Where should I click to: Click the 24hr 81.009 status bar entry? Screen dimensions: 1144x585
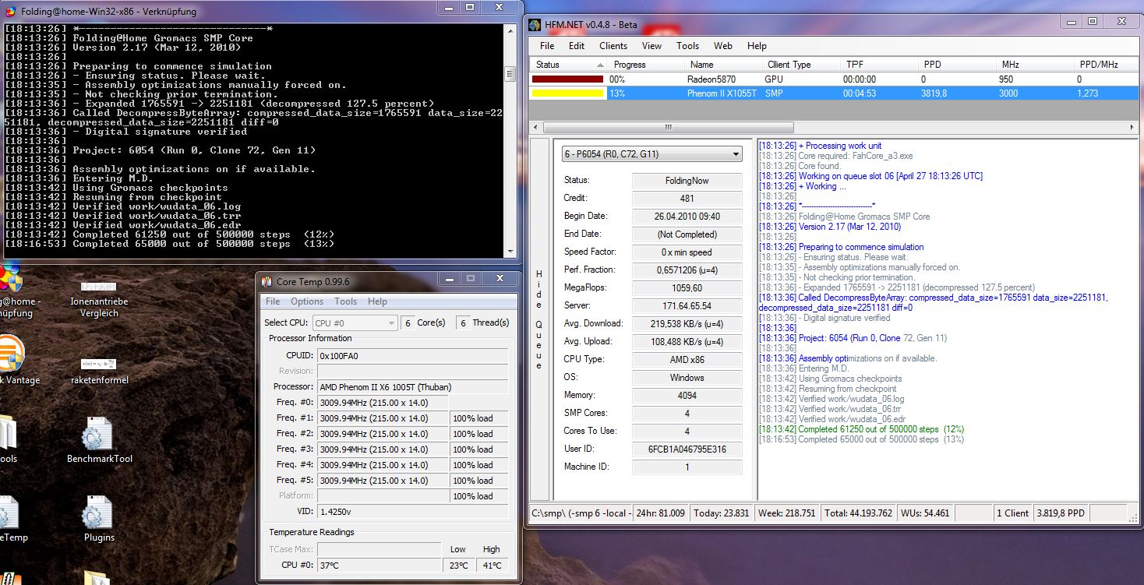[x=661, y=513]
